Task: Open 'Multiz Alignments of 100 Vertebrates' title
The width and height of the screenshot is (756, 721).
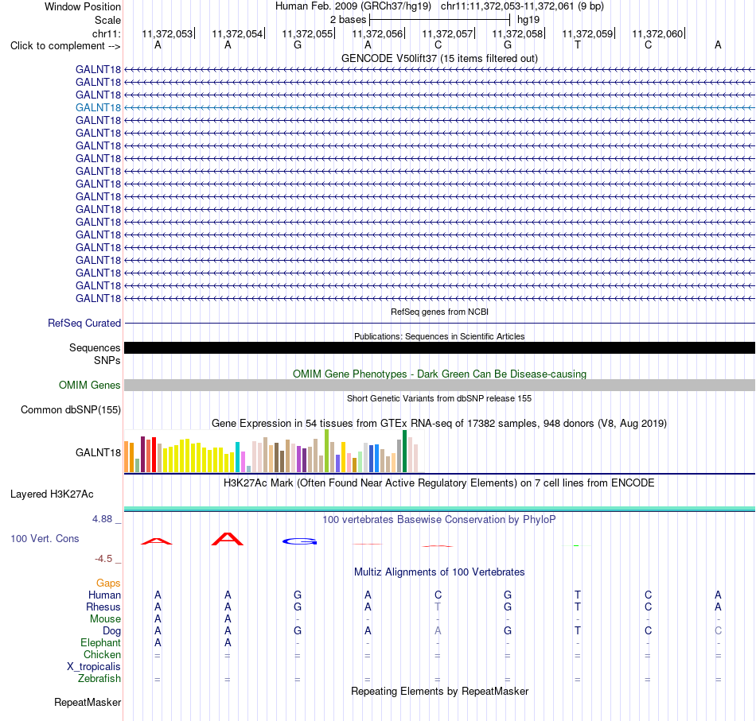Action: tap(439, 572)
